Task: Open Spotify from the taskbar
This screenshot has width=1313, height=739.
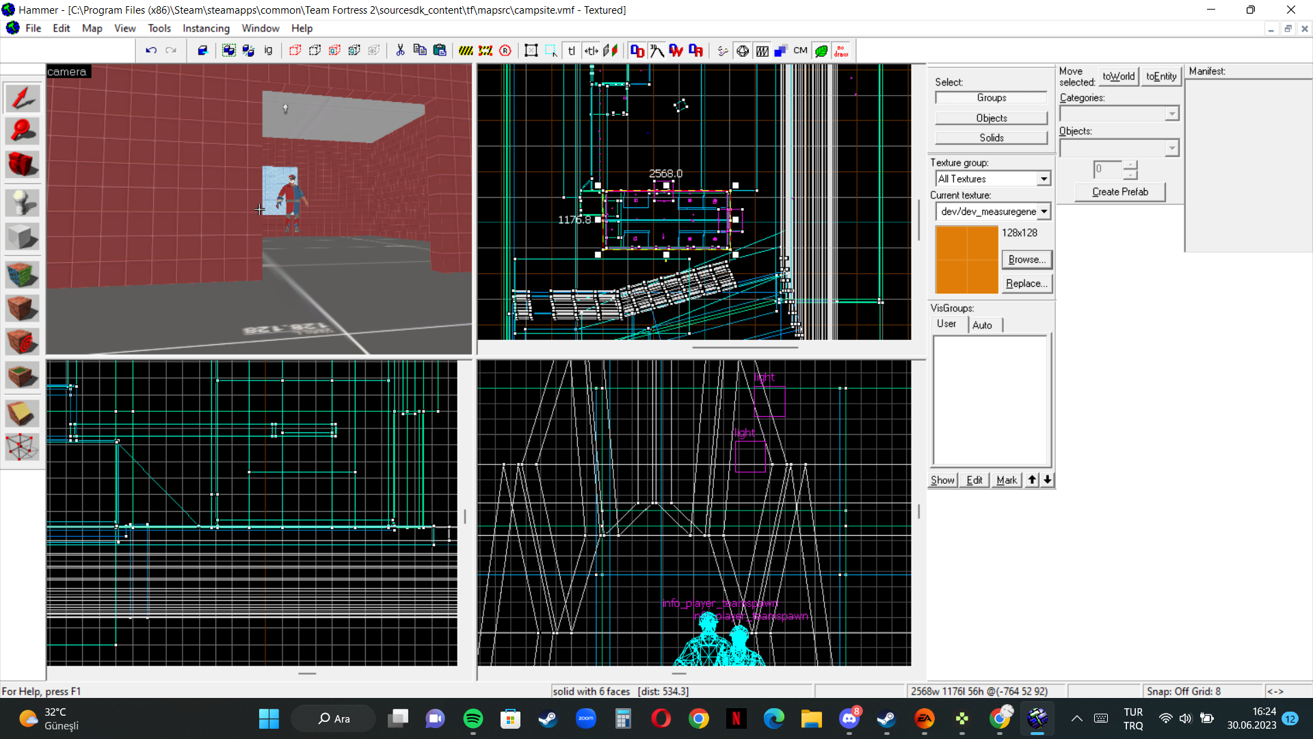Action: [x=473, y=718]
